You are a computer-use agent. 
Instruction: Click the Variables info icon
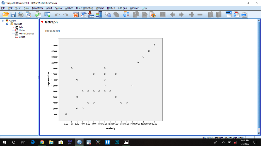(99, 15)
